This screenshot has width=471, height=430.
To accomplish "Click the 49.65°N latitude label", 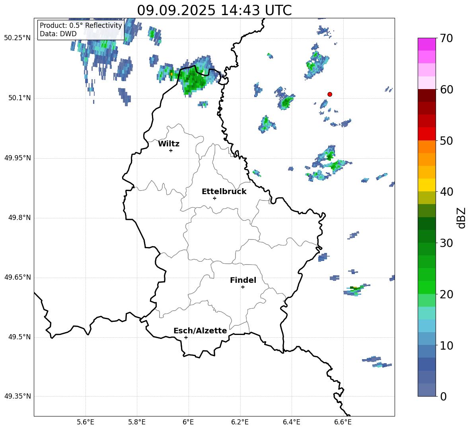I will (18, 277).
